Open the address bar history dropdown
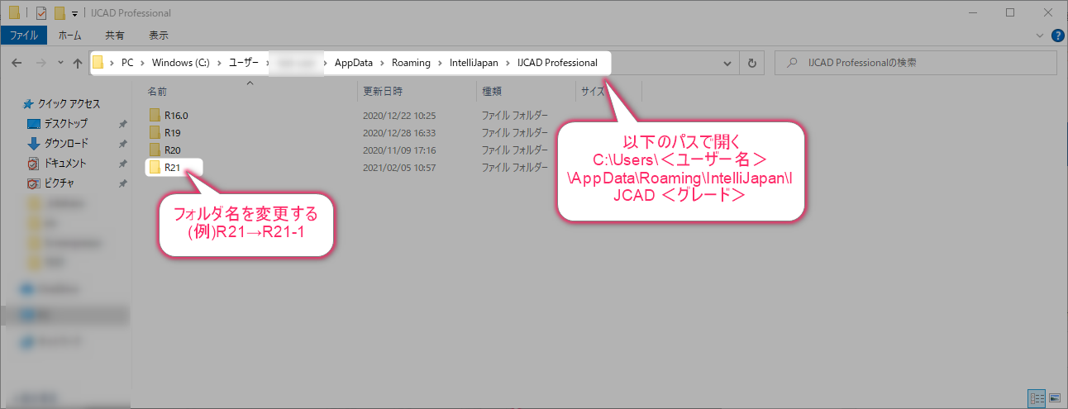Viewport: 1068px width, 409px height. tap(727, 63)
